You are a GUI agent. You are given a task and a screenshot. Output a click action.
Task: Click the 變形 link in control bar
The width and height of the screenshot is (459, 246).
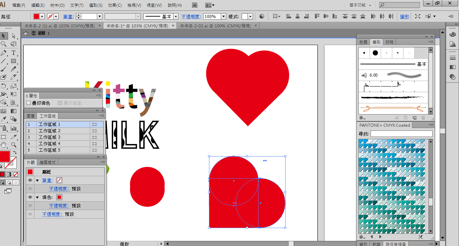pyautogui.click(x=405, y=16)
